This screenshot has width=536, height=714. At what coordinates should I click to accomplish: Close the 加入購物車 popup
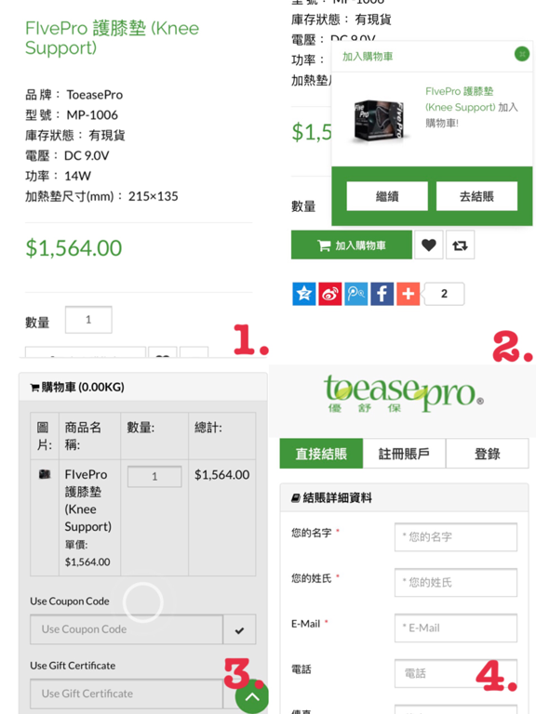point(521,54)
